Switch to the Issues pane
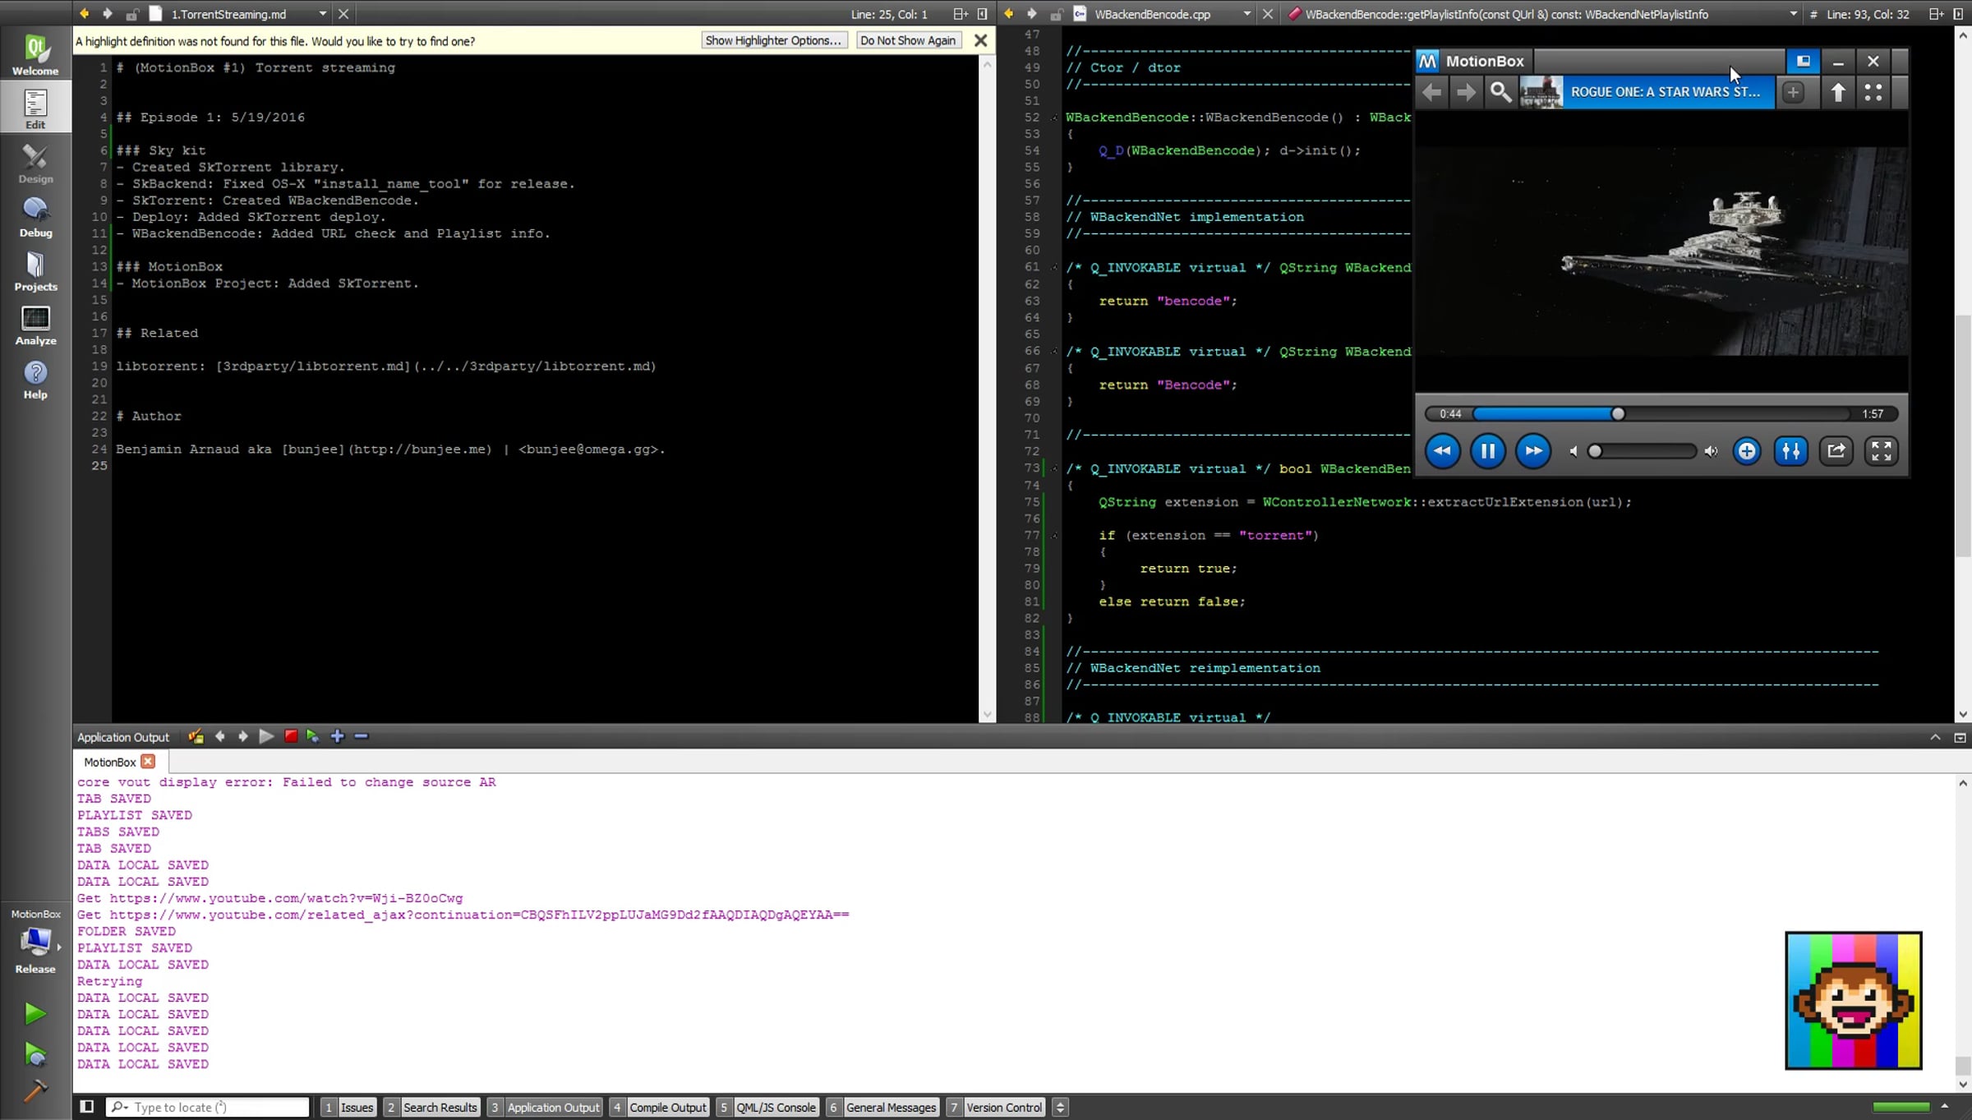The image size is (1972, 1120). coord(356,1107)
